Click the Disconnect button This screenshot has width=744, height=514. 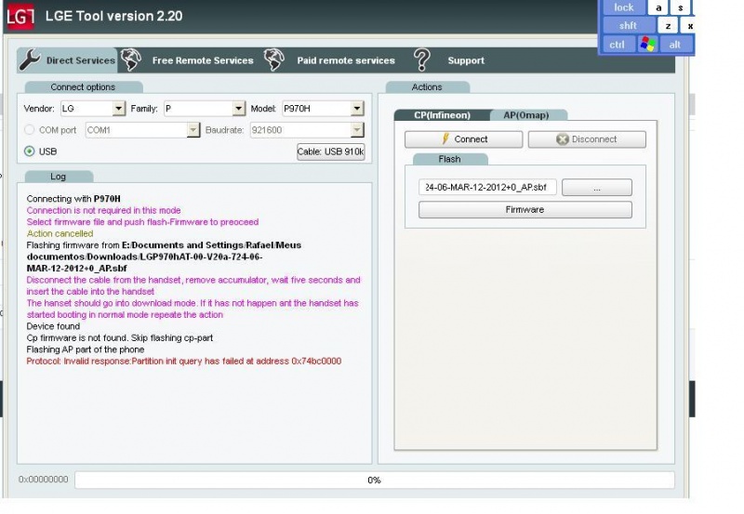[587, 138]
